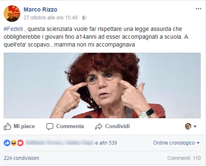Click the Condividi share arrow icon

tap(99, 126)
